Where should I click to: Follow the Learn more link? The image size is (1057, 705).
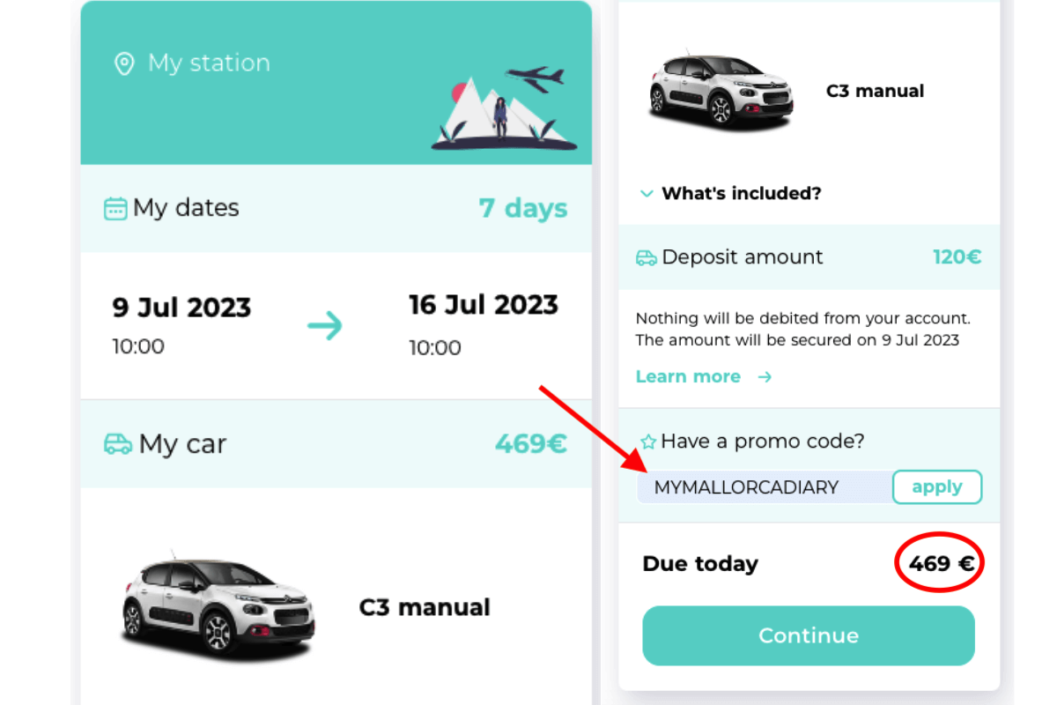pos(688,377)
